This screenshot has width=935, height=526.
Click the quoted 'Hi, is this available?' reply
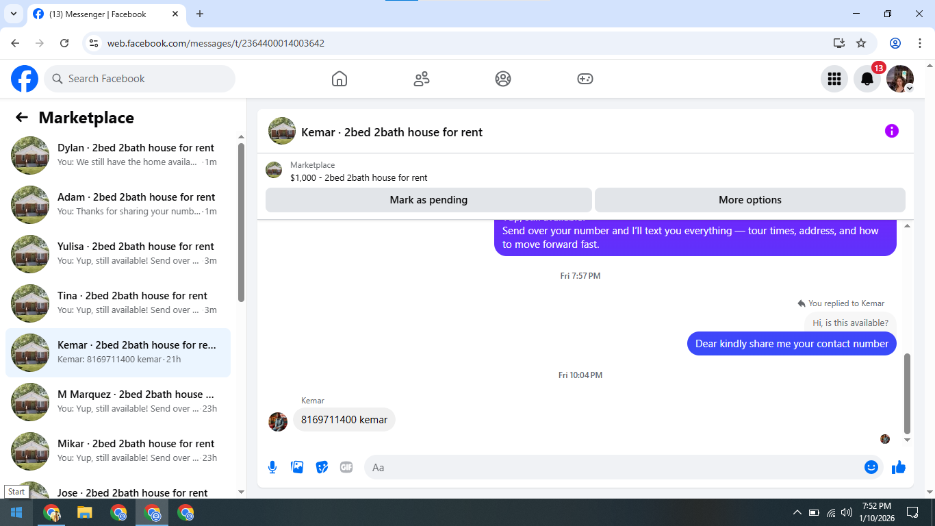[850, 323]
